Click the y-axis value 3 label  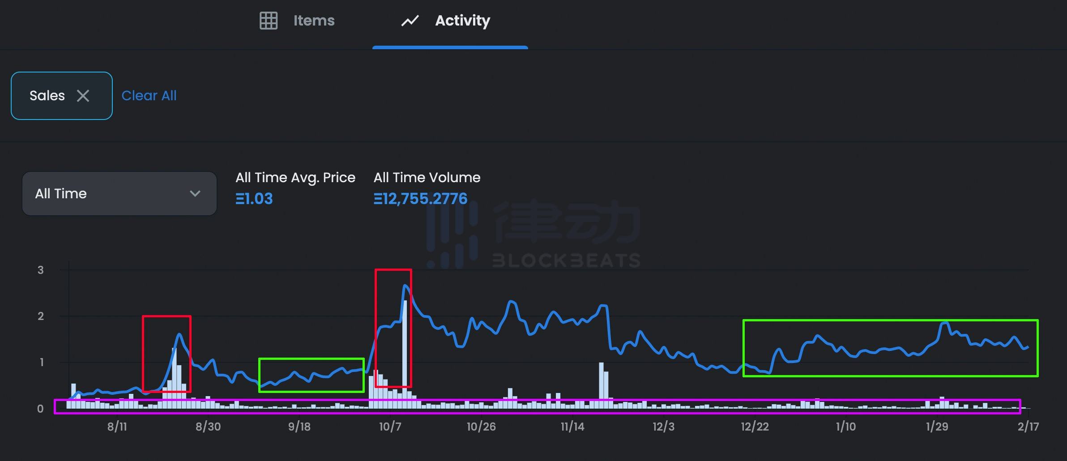coord(41,270)
